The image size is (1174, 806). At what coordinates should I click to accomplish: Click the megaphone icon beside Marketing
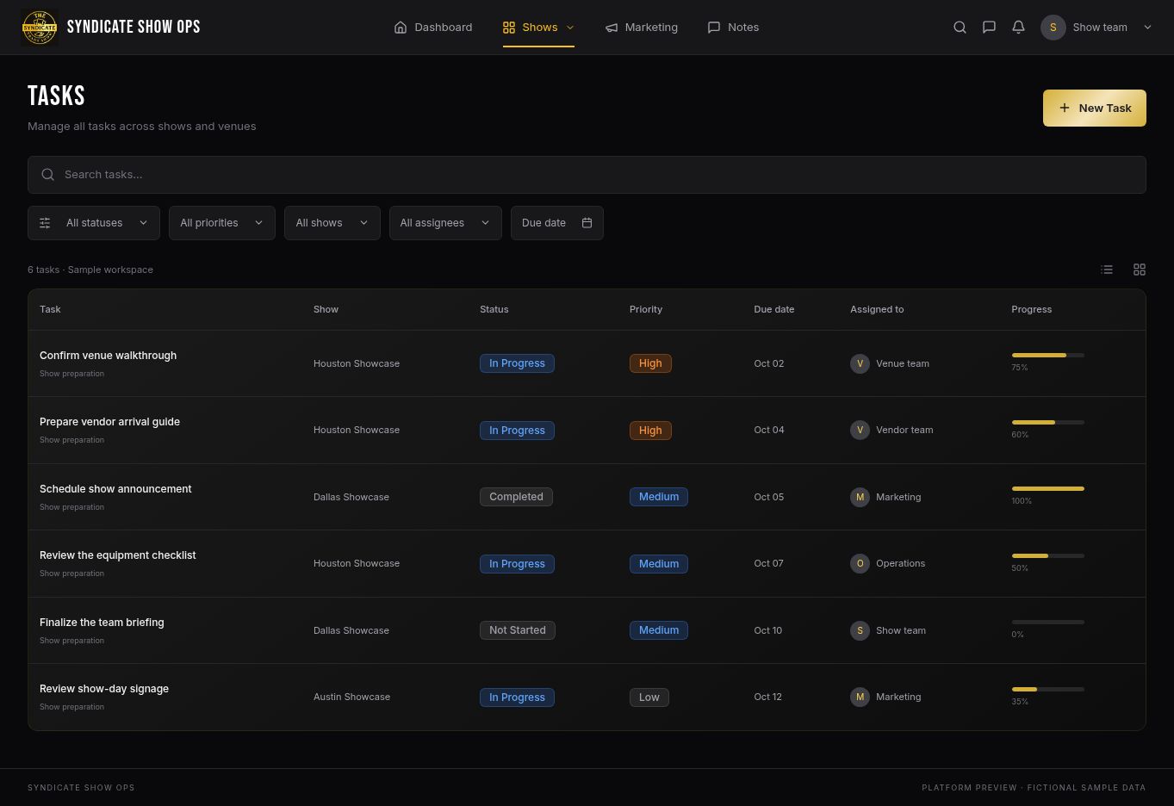point(612,28)
